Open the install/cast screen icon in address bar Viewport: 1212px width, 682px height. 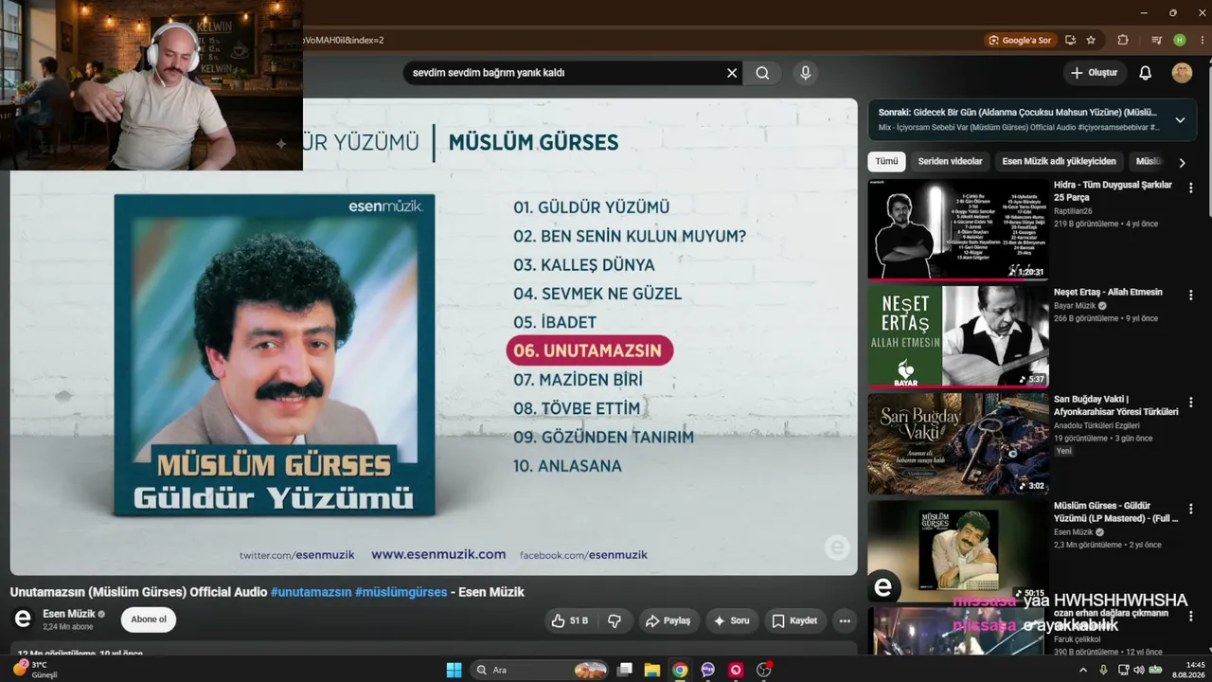(x=1070, y=40)
